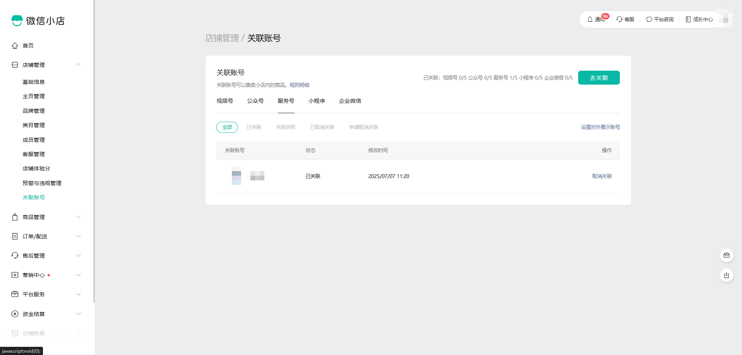Image resolution: width=742 pixels, height=355 pixels.
Task: Click the floating download icon
Action: pyautogui.click(x=727, y=275)
